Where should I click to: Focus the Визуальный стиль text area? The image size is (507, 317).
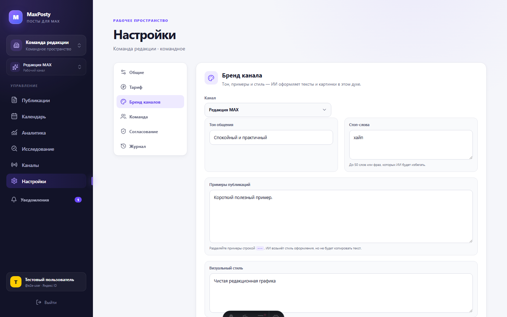point(341,293)
